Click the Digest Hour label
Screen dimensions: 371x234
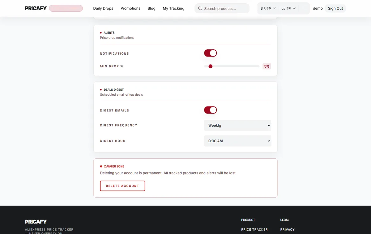(x=113, y=141)
